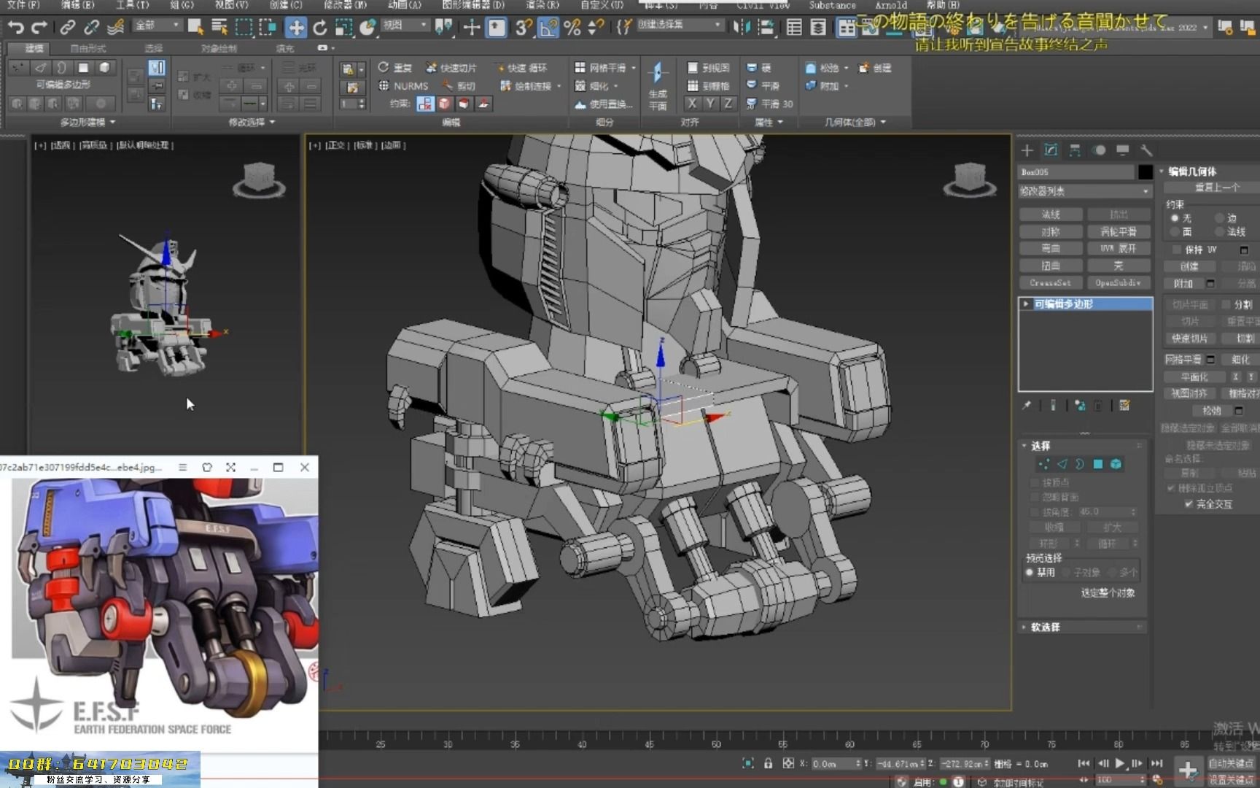
Task: Click the object color swatch beside Box005
Action: 1146,171
